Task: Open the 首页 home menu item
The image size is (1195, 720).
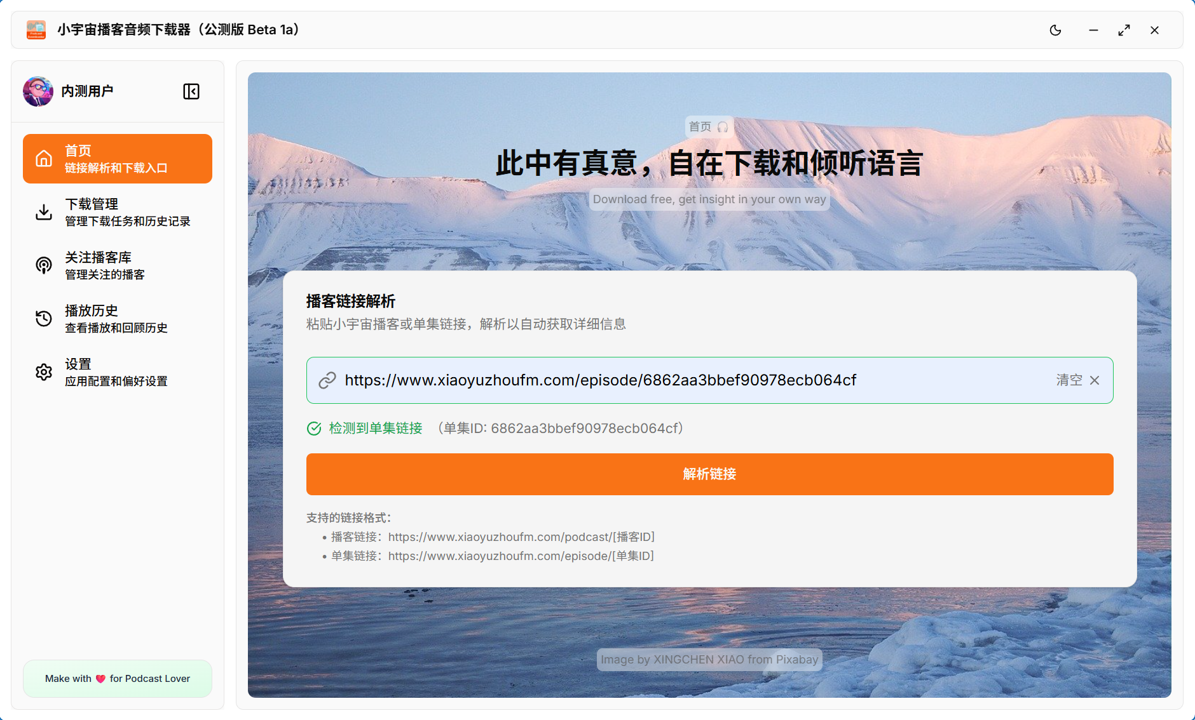Action: coord(118,159)
